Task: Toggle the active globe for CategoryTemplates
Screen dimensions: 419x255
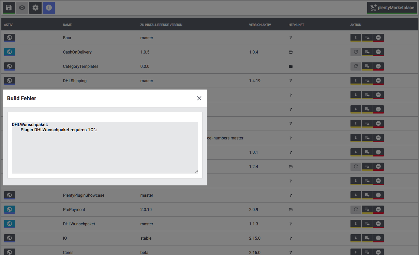Action: (10, 66)
